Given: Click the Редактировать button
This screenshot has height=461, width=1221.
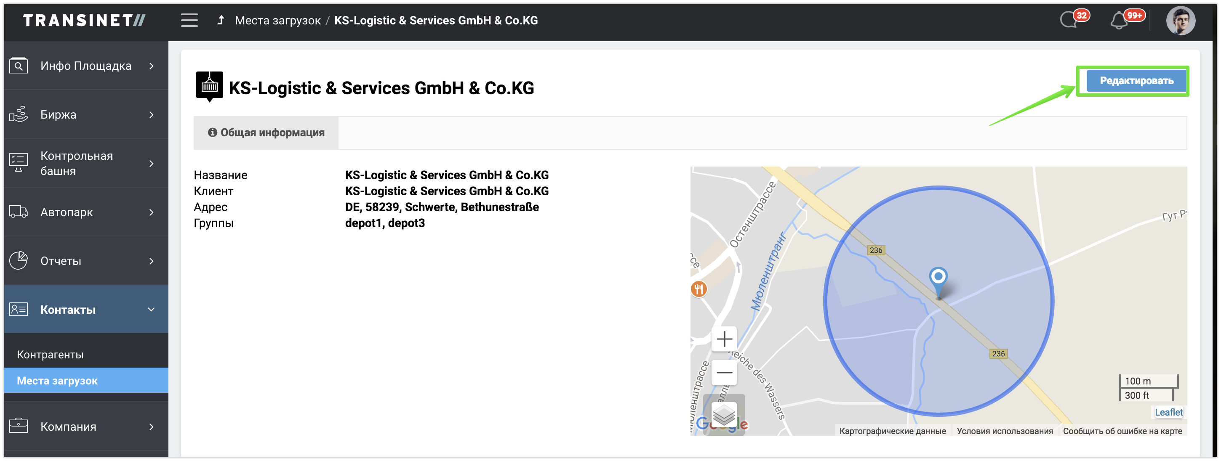Looking at the screenshot, I should 1136,81.
